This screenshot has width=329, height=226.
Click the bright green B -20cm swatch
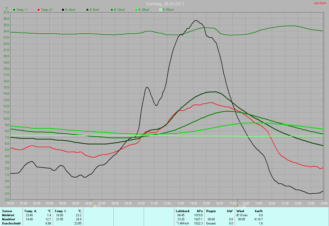[136, 10]
